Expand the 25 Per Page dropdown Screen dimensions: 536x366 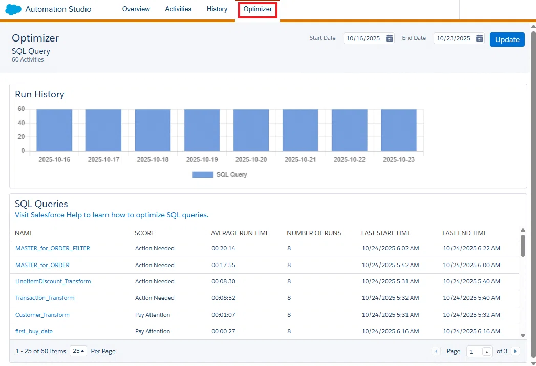pos(78,351)
